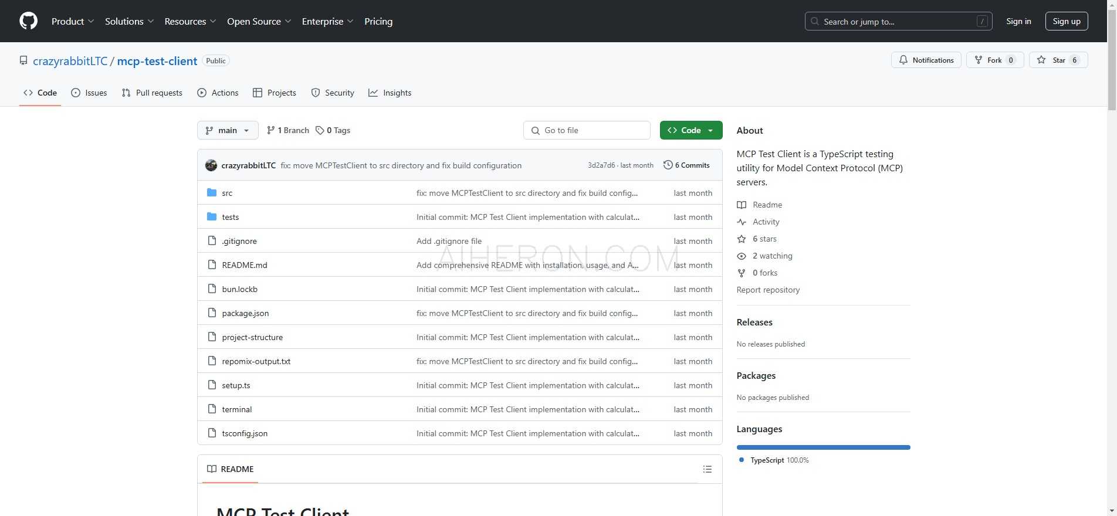This screenshot has width=1117, height=516.
Task: Open the setup.ts file
Action: [x=236, y=385]
